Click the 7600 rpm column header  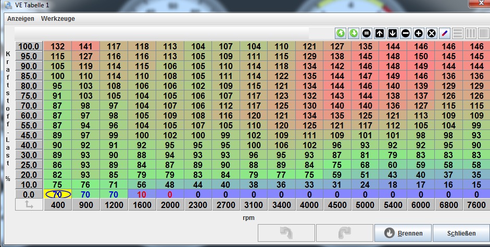476,205
